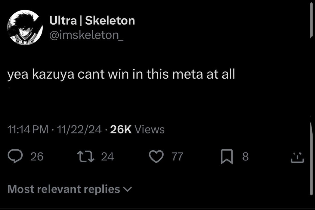Image resolution: width=315 pixels, height=210 pixels.
Task: Open the share icon on the tweet
Action: point(297,157)
